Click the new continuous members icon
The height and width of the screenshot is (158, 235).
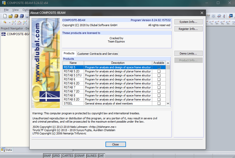19,23
